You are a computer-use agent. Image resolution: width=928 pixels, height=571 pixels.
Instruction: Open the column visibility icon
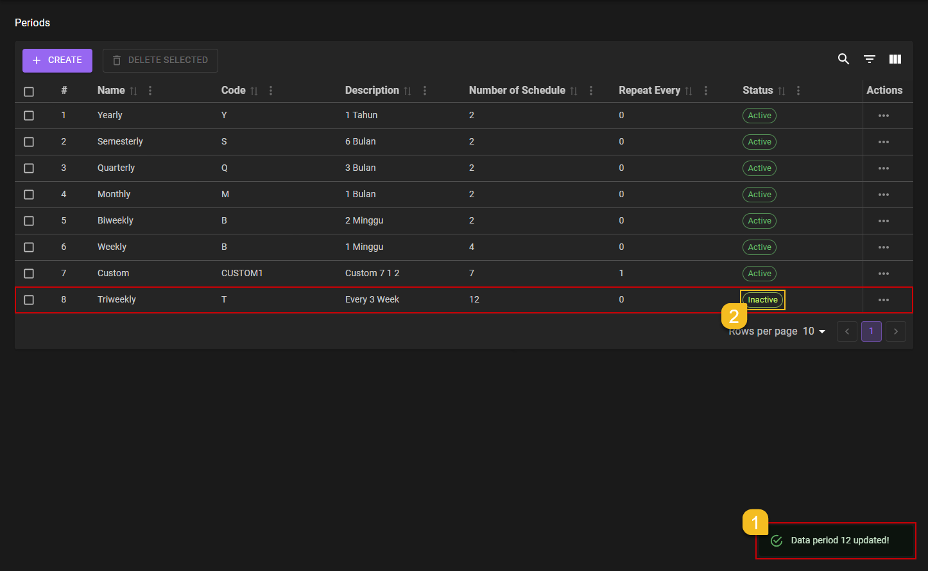click(x=895, y=59)
